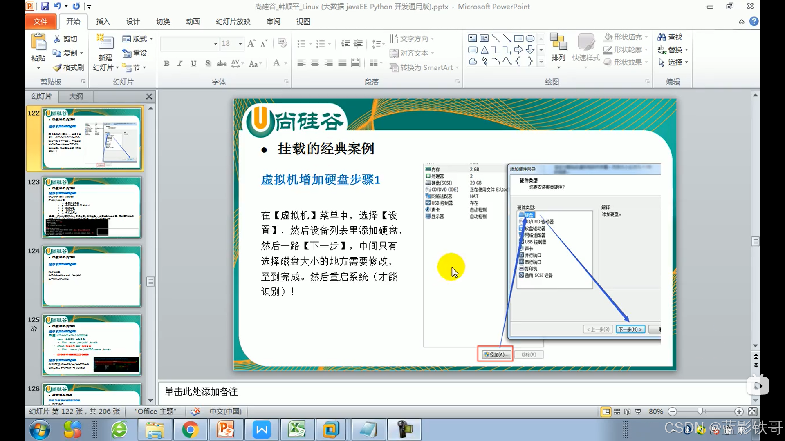Viewport: 785px width, 441px height.
Task: Toggle Underline text formatting
Action: 193,63
